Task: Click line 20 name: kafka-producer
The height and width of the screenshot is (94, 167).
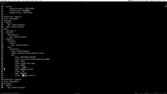Action: point(15,27)
